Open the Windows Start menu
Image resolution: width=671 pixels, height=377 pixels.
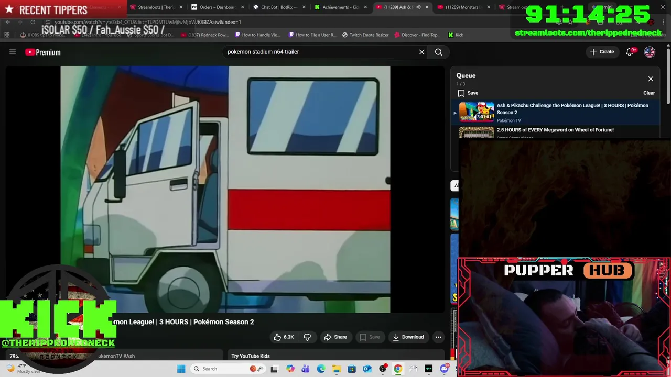pos(181,369)
